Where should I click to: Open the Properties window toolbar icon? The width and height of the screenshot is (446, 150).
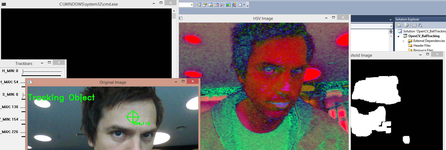[x=205, y=5]
